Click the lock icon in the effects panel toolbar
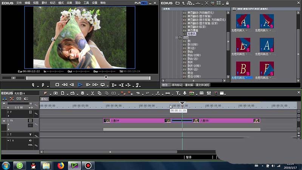This screenshot has width=302, height=170. (x=228, y=3)
